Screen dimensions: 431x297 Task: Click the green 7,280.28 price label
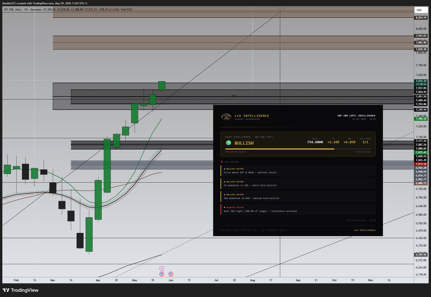coord(421,119)
